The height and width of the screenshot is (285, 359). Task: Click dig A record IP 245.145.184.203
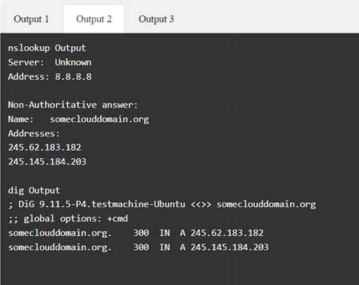[229, 247]
